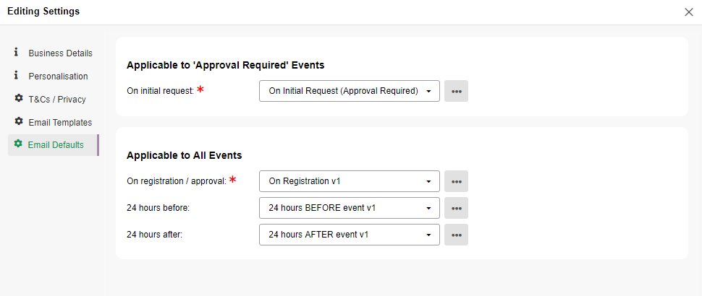Click the gear icon beside Email Templates
The height and width of the screenshot is (296, 702).
(18, 121)
